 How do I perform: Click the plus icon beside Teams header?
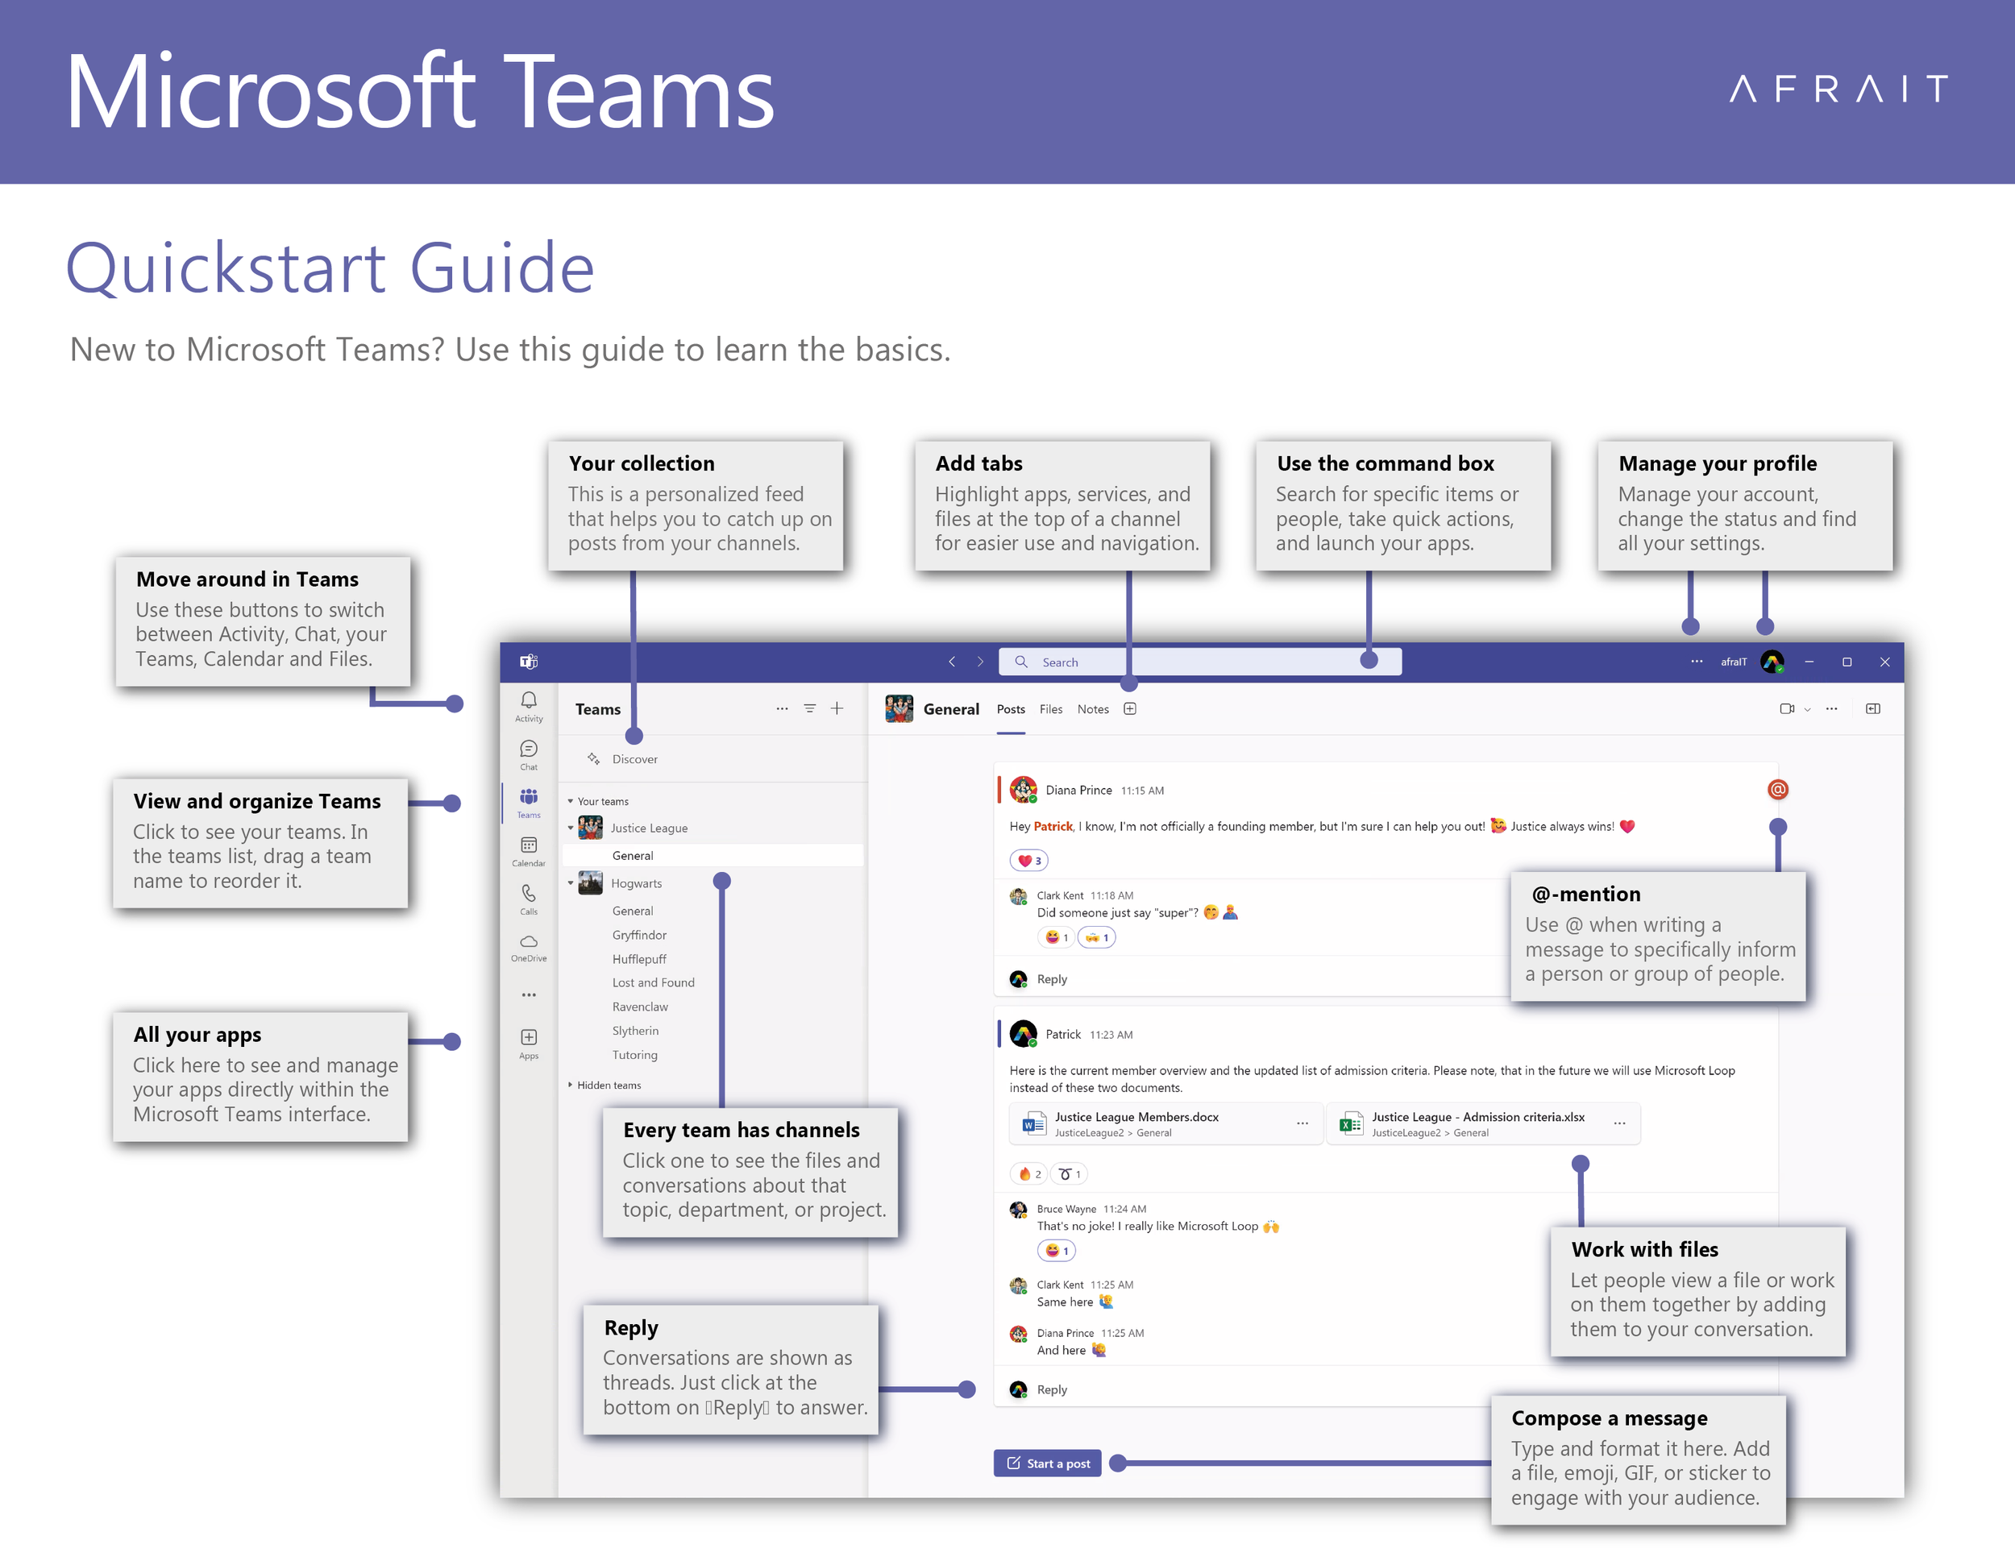point(837,708)
